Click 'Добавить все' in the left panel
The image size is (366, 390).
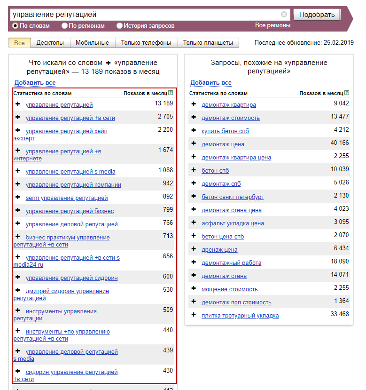coord(35,83)
